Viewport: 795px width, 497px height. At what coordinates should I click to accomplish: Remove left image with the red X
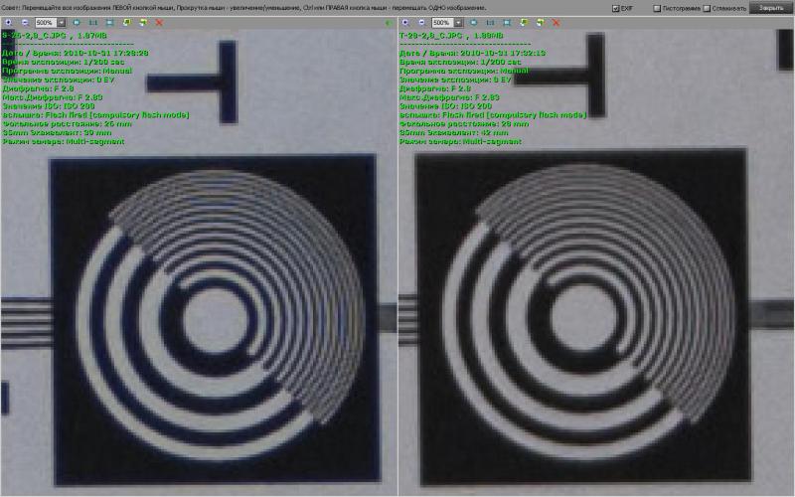point(159,23)
